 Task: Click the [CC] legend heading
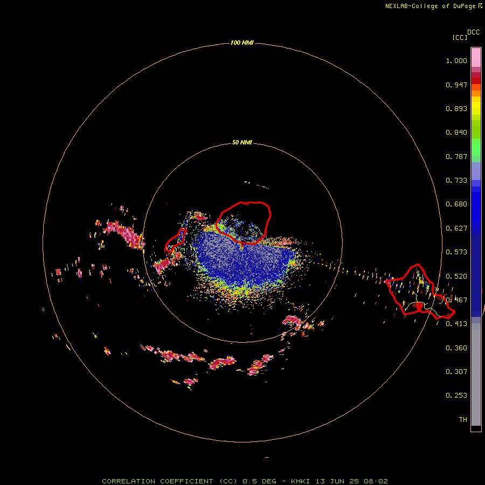click(x=460, y=37)
